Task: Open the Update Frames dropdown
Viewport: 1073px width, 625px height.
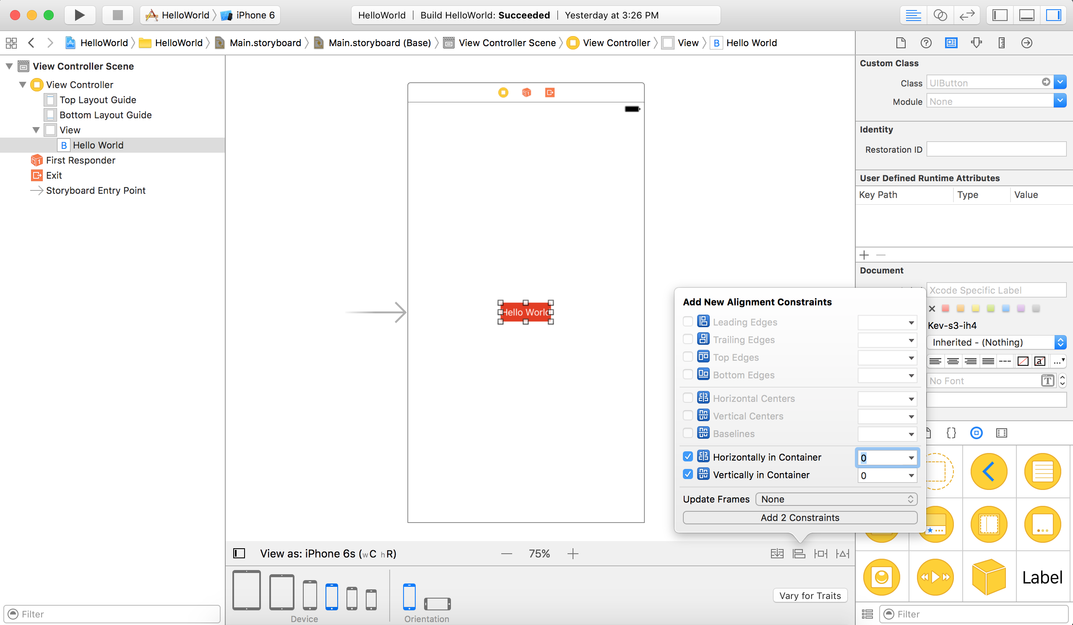Action: pos(836,499)
